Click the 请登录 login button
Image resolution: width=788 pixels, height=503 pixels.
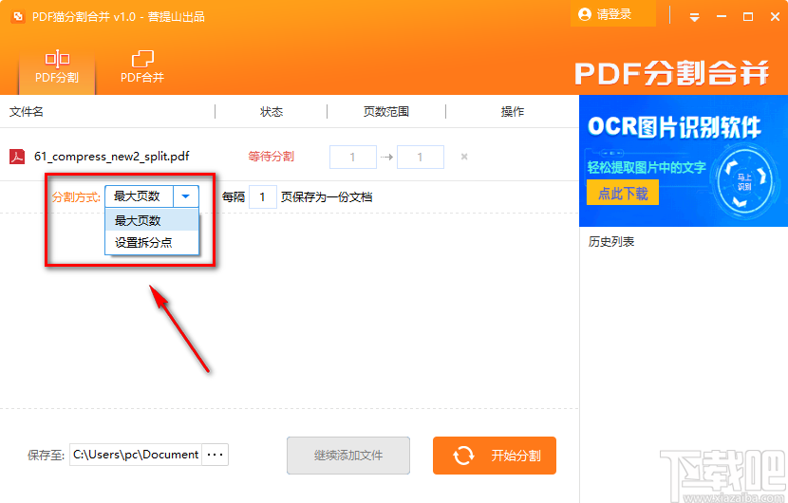pos(613,14)
